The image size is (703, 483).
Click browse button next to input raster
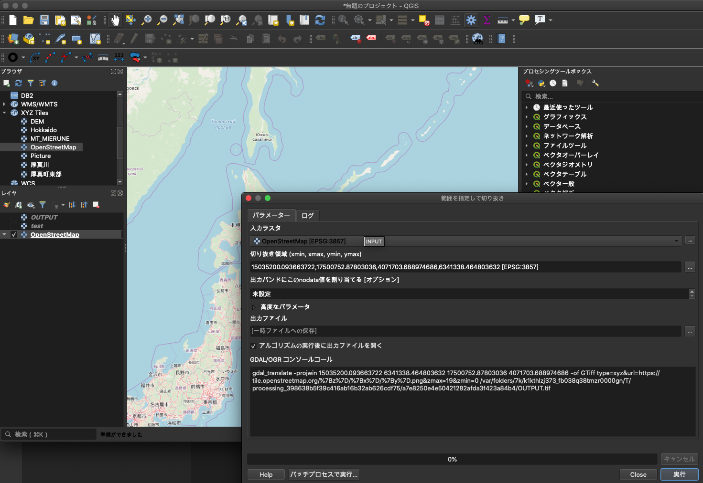tap(690, 241)
